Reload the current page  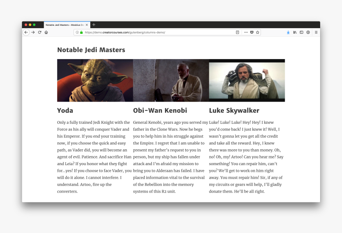tap(39, 32)
